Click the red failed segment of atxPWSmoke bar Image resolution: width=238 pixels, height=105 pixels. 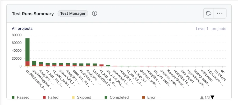(x=28, y=63)
